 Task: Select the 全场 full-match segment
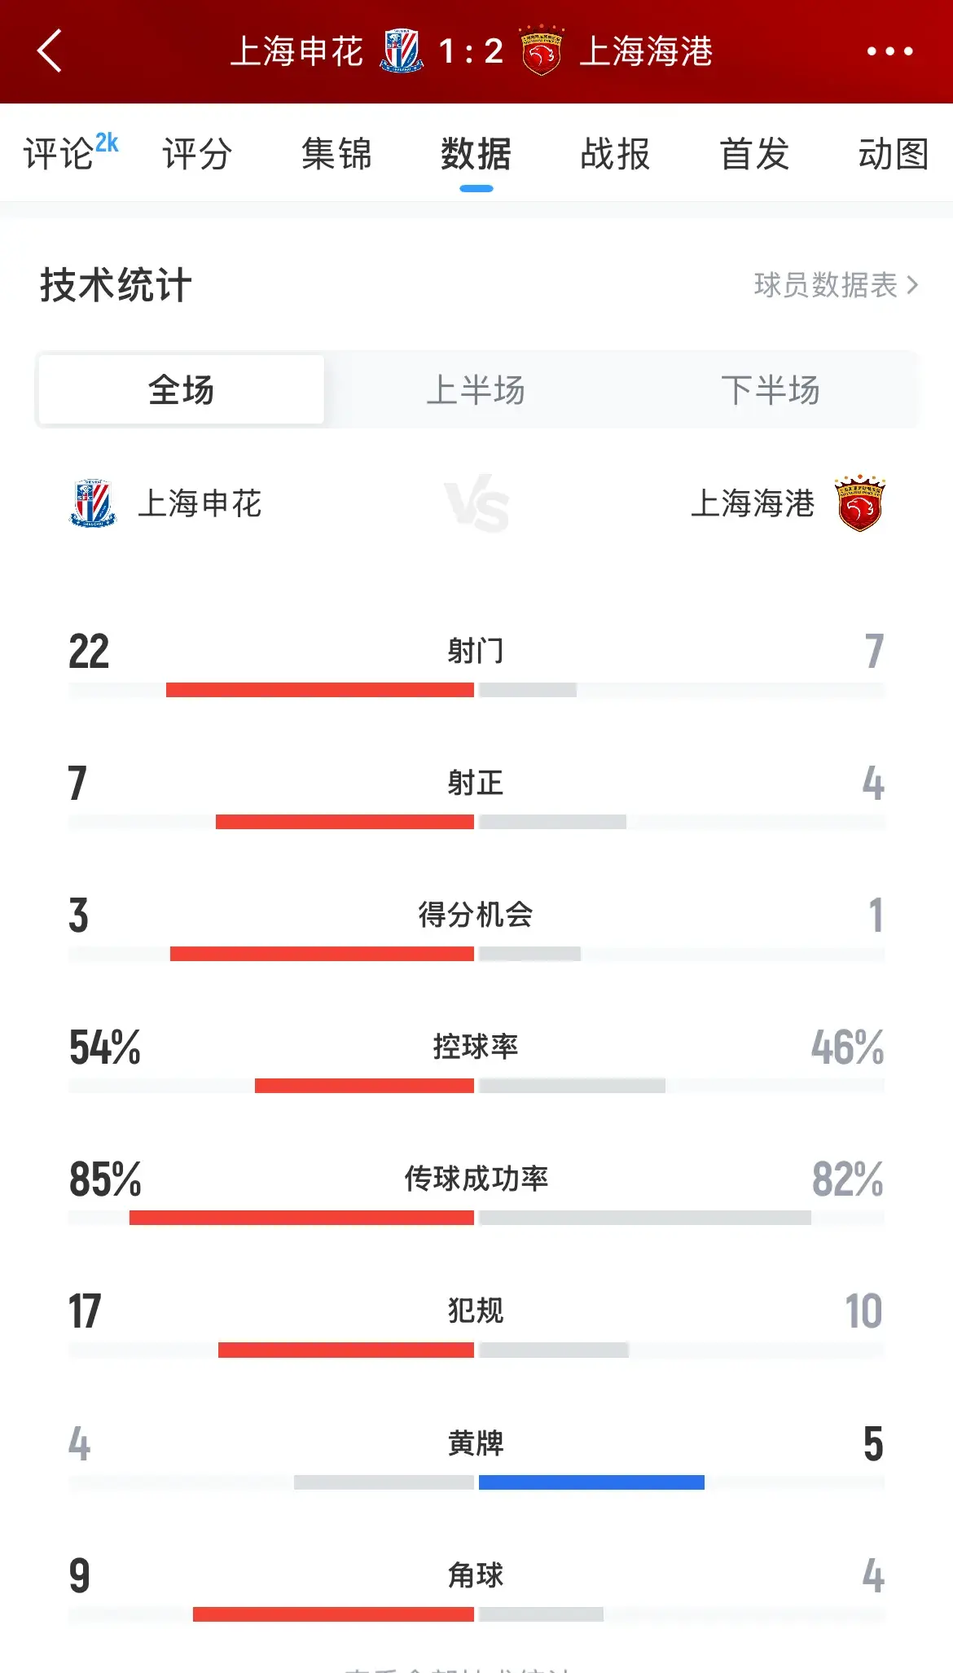click(x=182, y=390)
